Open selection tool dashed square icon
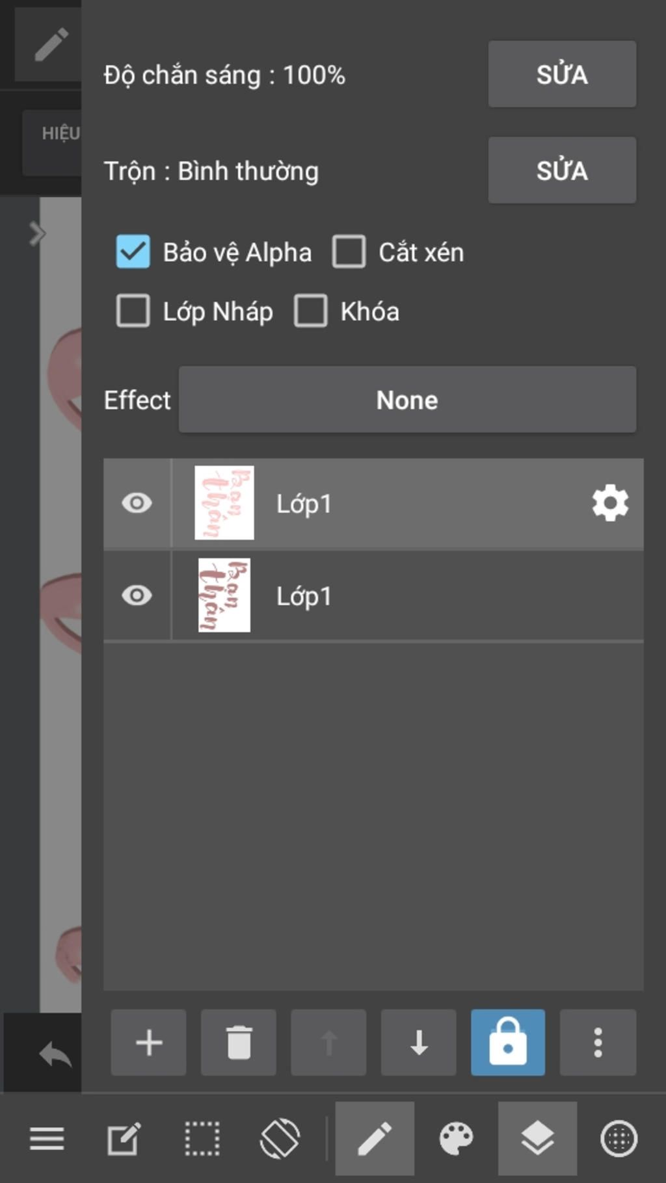 click(x=202, y=1138)
